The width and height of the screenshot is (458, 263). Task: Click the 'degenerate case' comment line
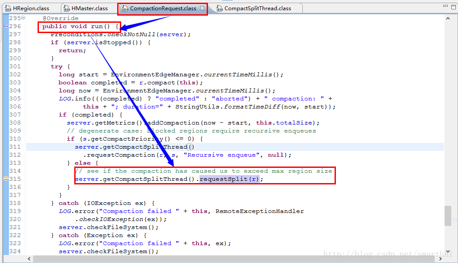click(191, 131)
